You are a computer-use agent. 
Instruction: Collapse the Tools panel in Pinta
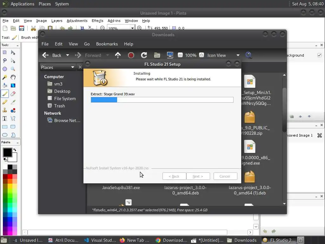pyautogui.click(x=18, y=45)
